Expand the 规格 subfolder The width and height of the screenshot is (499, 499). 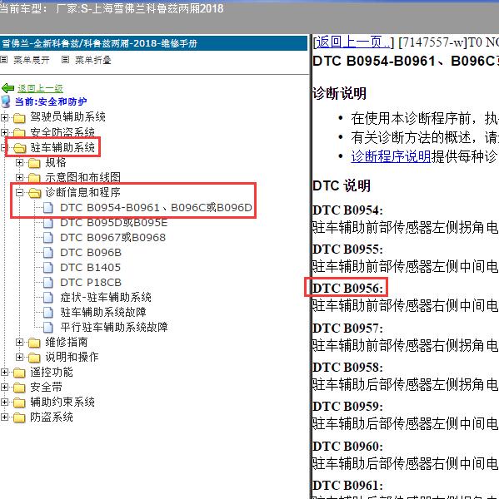point(19,163)
